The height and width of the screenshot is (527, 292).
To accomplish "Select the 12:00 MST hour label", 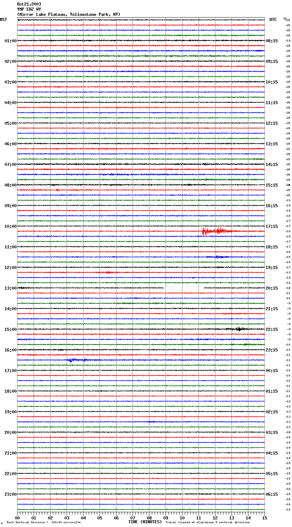I will tap(11, 268).
